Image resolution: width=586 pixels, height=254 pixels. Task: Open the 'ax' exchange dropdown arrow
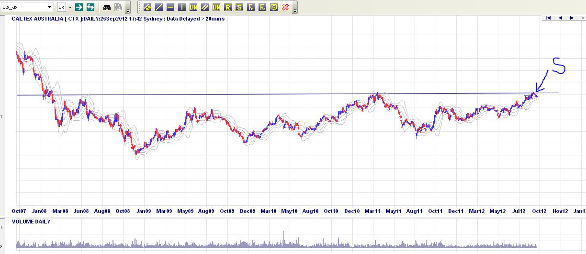click(x=70, y=7)
